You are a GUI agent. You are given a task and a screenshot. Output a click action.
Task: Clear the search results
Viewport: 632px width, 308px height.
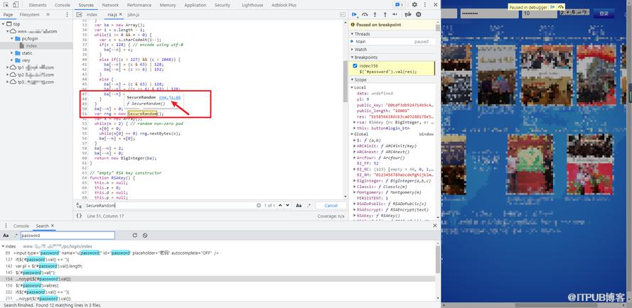click(x=145, y=236)
